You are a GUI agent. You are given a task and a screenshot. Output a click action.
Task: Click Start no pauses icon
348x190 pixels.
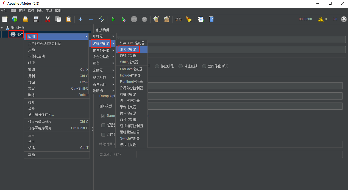coord(124,19)
